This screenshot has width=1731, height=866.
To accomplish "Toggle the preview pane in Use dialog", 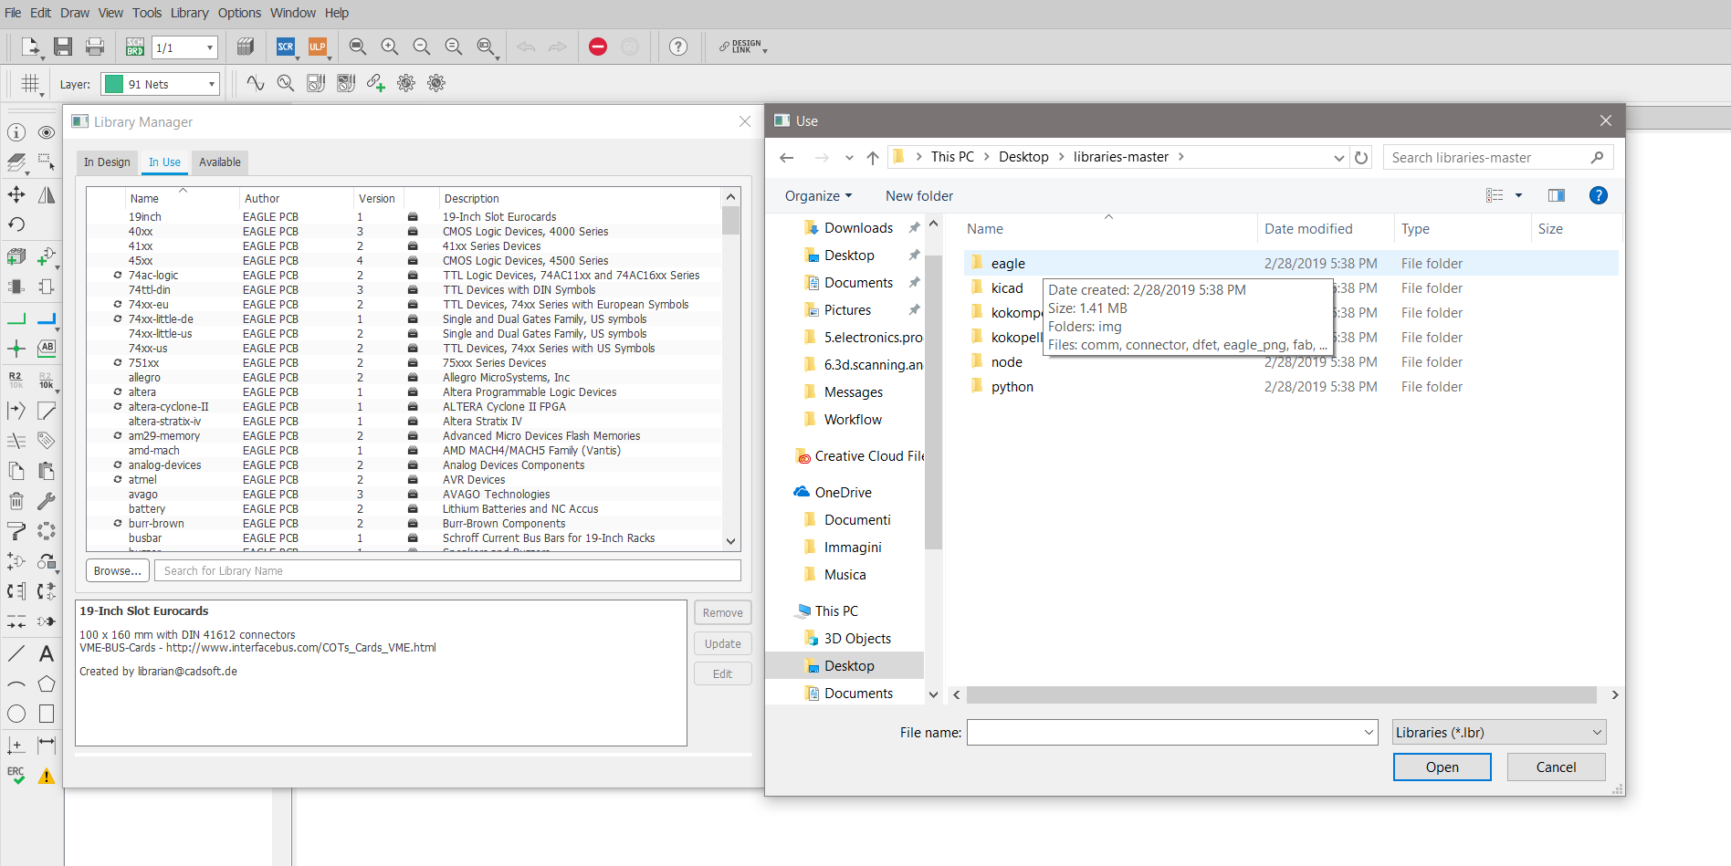I will (x=1557, y=195).
